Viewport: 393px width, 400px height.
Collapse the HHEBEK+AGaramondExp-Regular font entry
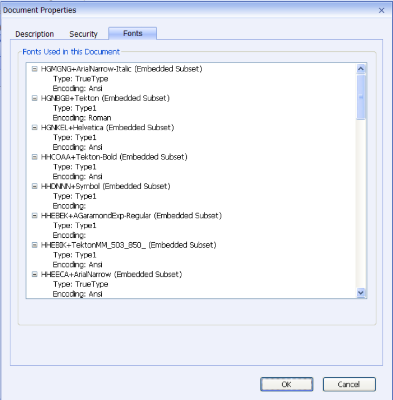coord(35,216)
